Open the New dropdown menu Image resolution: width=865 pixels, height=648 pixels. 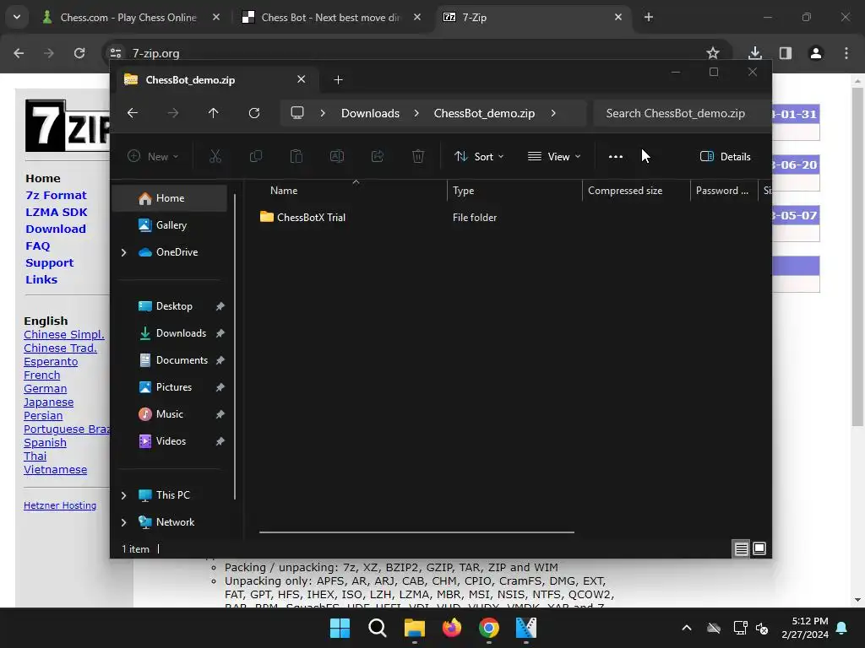point(153,156)
